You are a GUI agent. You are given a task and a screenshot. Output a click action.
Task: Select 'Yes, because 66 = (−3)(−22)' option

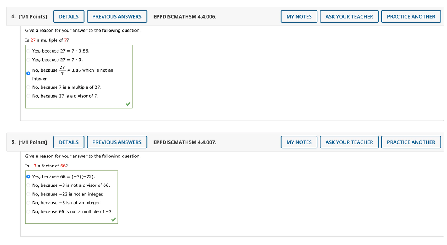pyautogui.click(x=28, y=176)
